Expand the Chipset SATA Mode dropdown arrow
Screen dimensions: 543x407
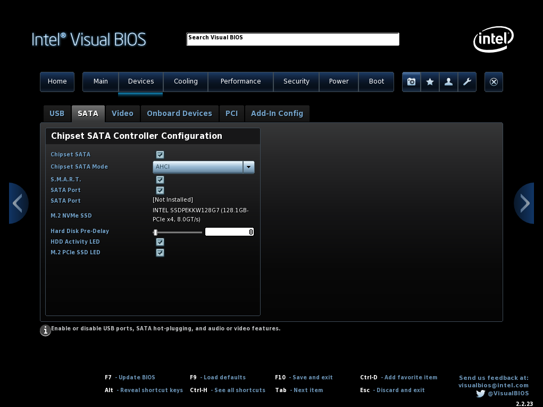pos(248,167)
